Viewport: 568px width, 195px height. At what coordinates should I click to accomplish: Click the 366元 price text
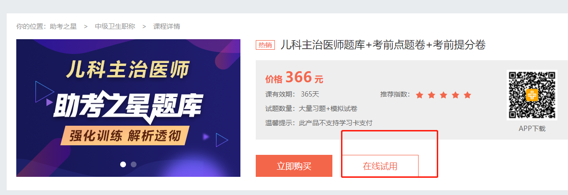pyautogui.click(x=304, y=77)
